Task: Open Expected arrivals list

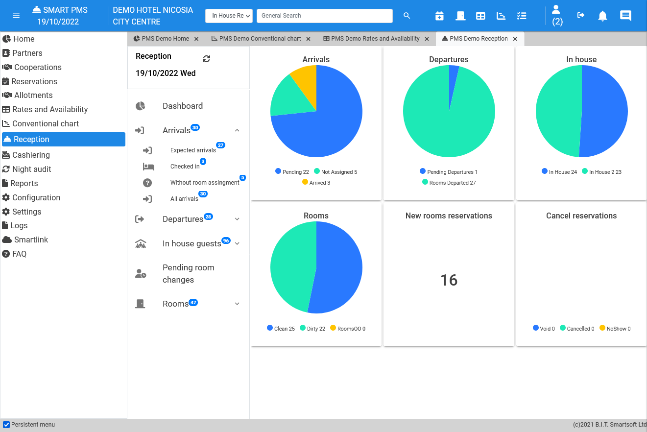Action: [193, 150]
